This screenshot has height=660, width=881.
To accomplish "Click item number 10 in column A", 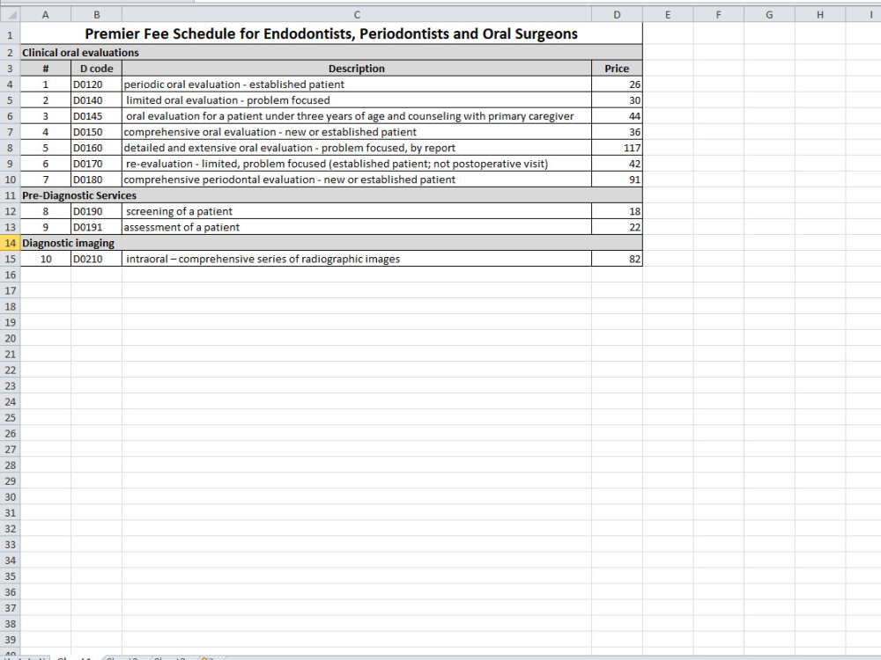I will (46, 259).
